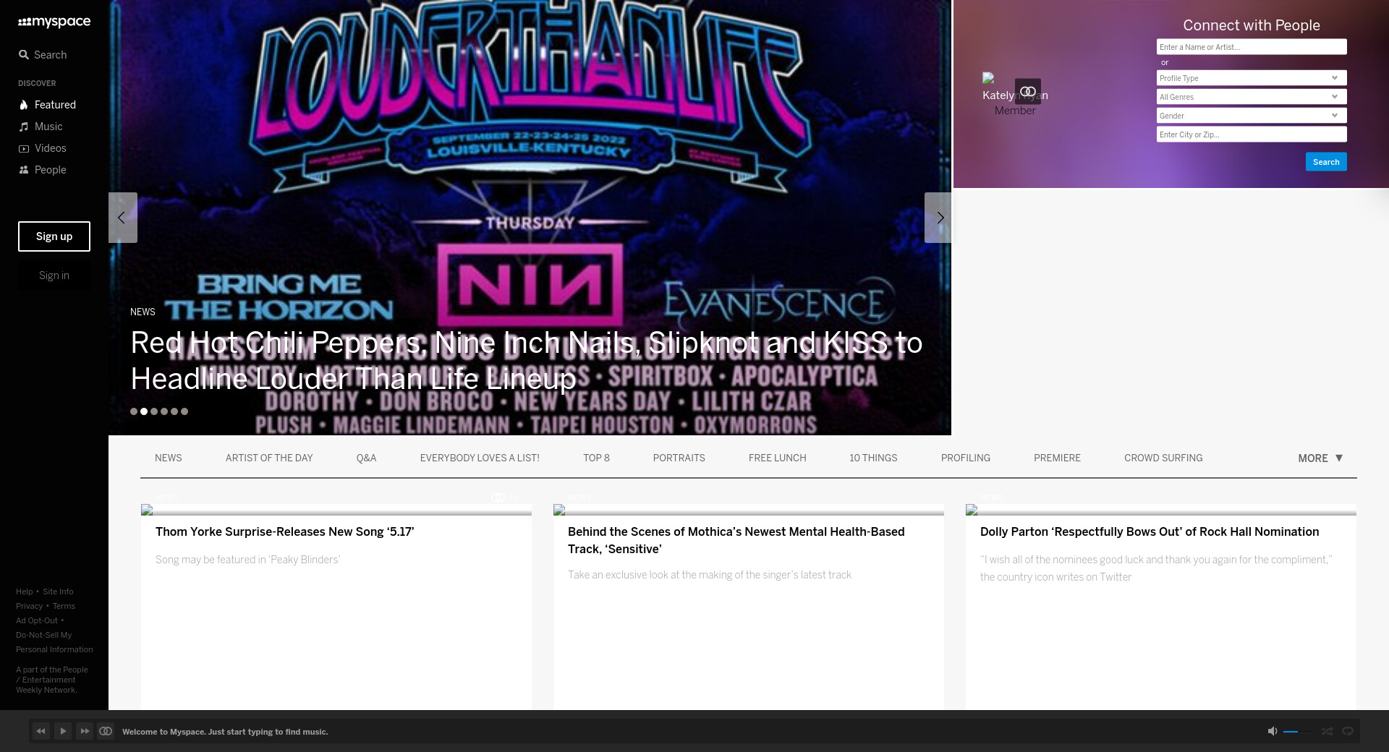
Task: Open the 10 THINGS tab
Action: pos(873,458)
